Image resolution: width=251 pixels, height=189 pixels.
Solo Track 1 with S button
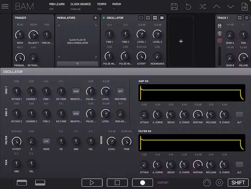coord(220,34)
